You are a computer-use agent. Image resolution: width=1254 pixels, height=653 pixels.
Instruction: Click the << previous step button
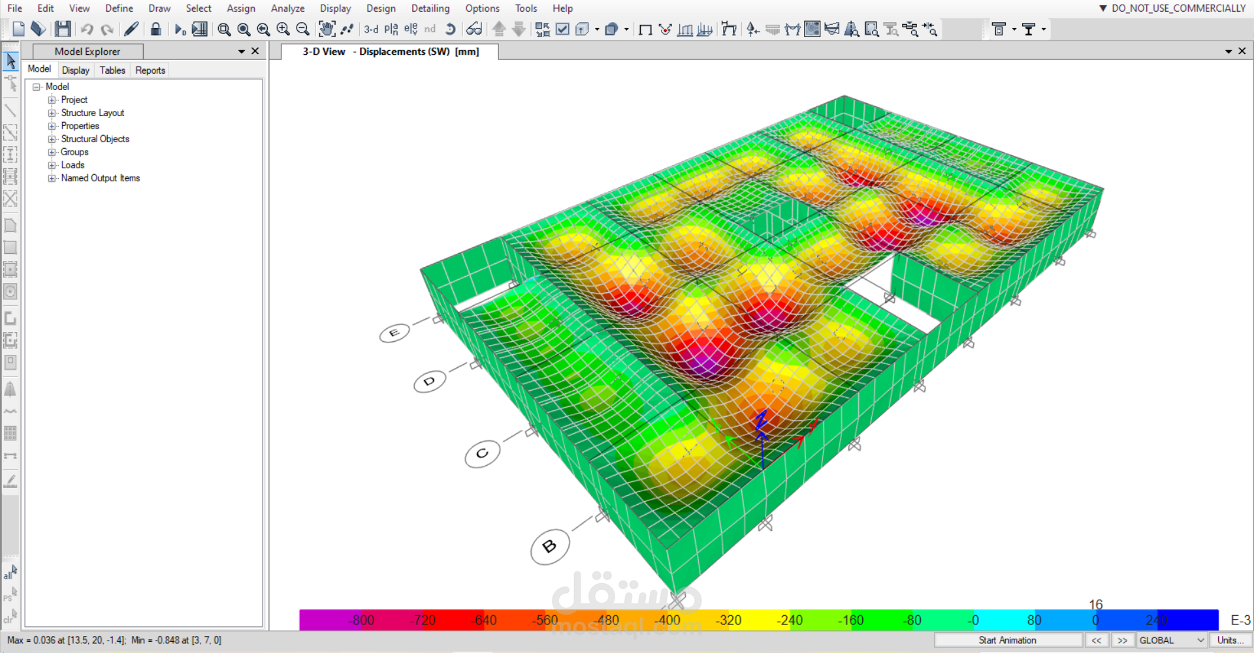(1097, 641)
